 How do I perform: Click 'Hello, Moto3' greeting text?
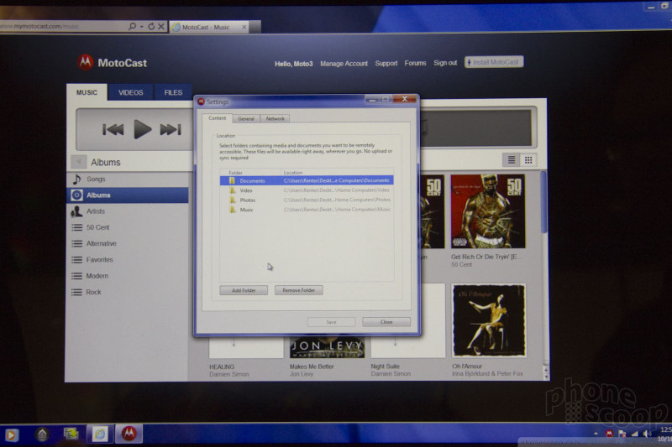[293, 64]
